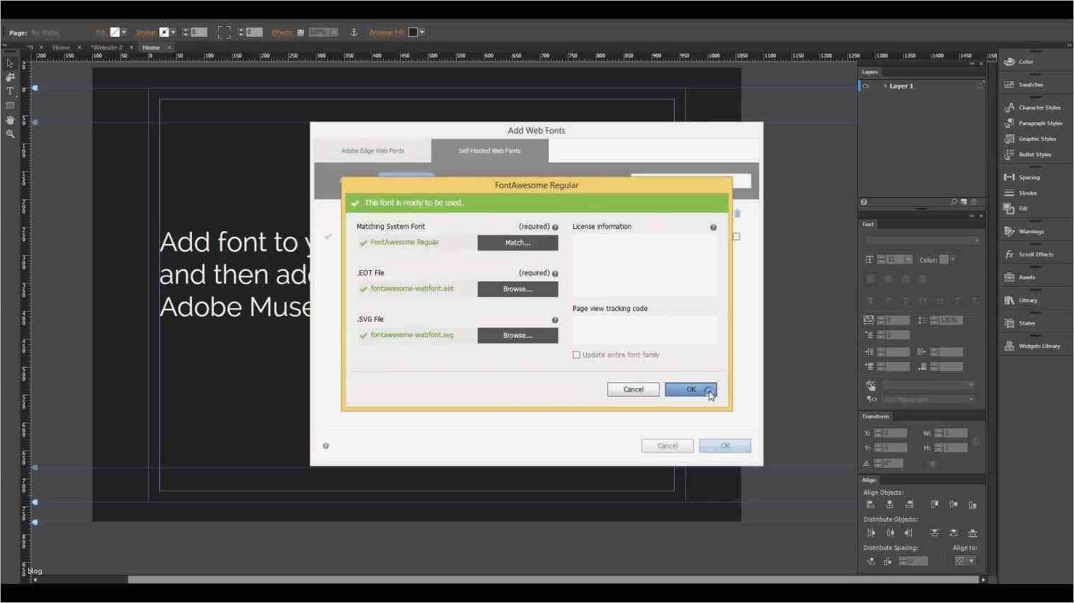Screen dimensions: 1074x603
Task: Click help icon beside License information
Action: 713,227
